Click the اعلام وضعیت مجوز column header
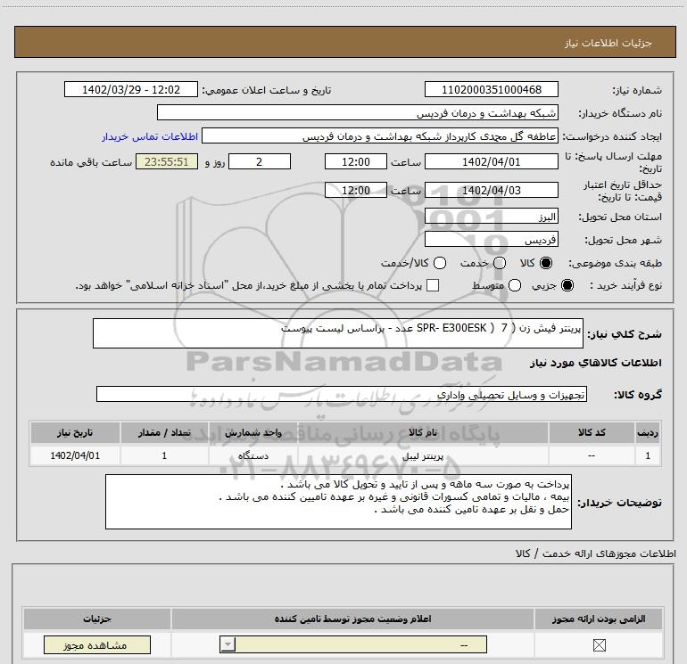 pos(352,619)
